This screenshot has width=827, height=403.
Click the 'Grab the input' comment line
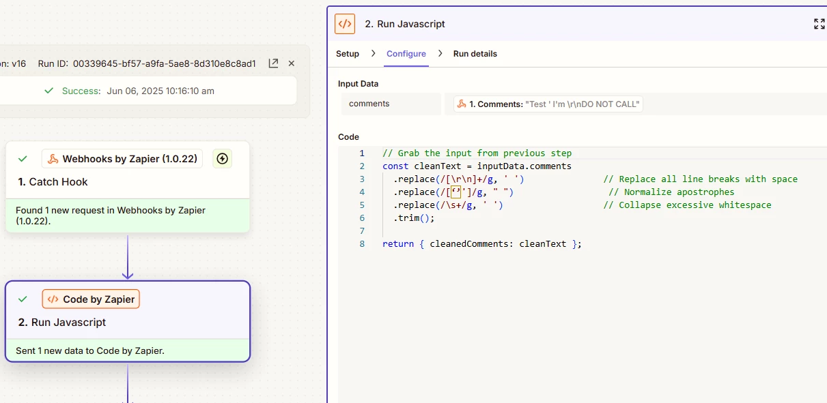pos(477,153)
